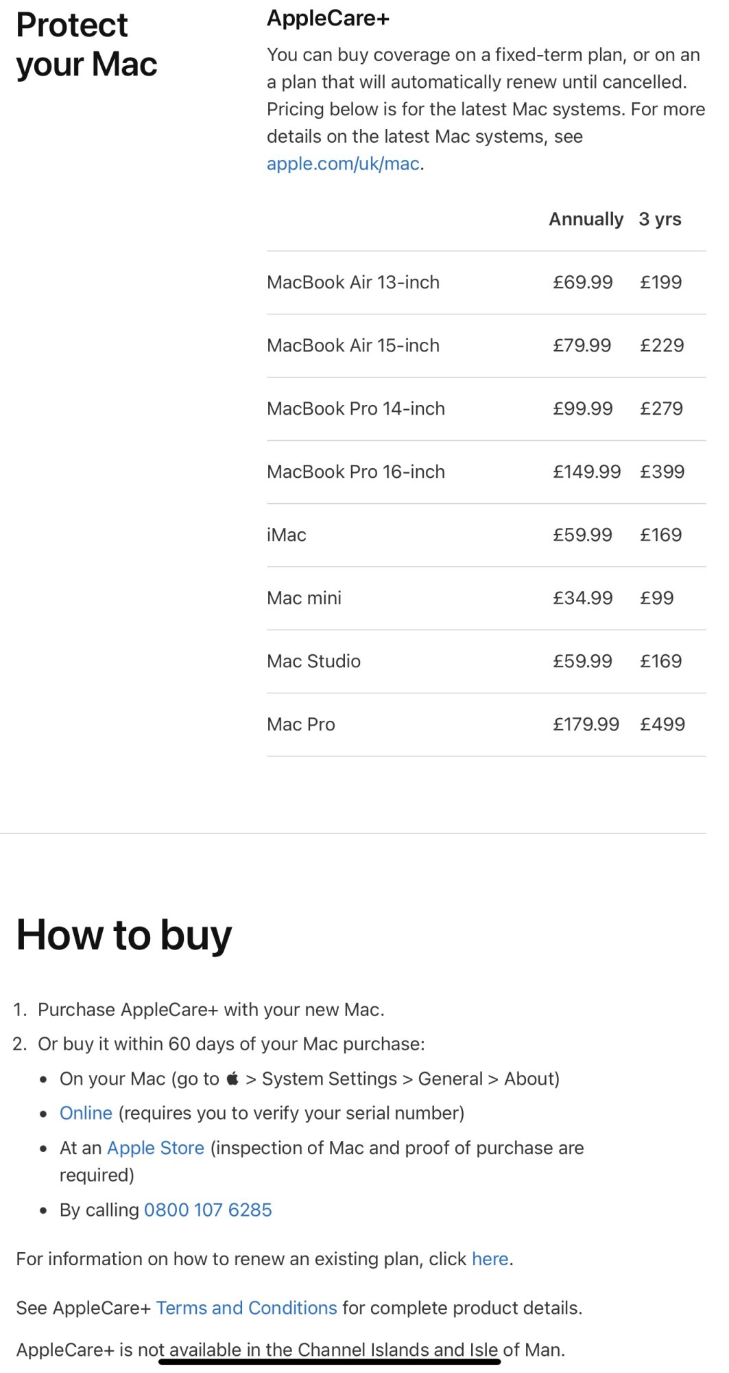729x1373 pixels.
Task: Select the Mac mini row label
Action: (304, 598)
